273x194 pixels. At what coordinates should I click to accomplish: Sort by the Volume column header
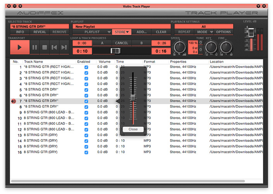105,62
